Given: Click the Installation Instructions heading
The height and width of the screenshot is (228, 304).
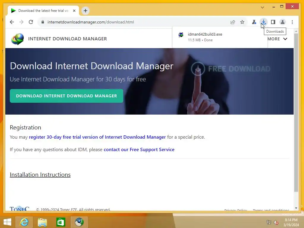Looking at the screenshot, I should 40,175.
